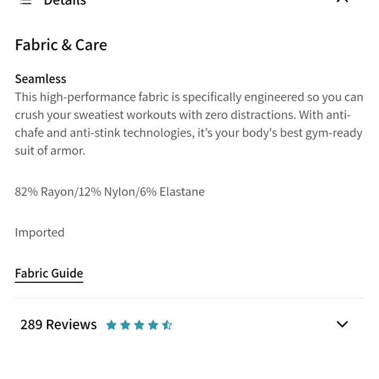Click the Fabric & Care heading
Viewport: 379px width, 379px height.
click(61, 45)
